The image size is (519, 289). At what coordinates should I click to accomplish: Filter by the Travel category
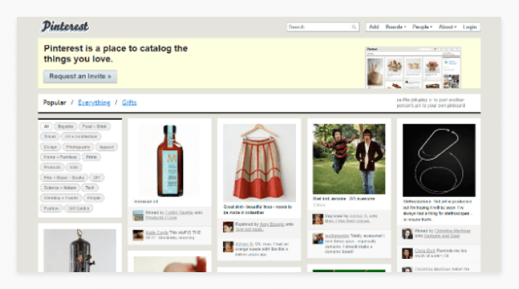50,136
